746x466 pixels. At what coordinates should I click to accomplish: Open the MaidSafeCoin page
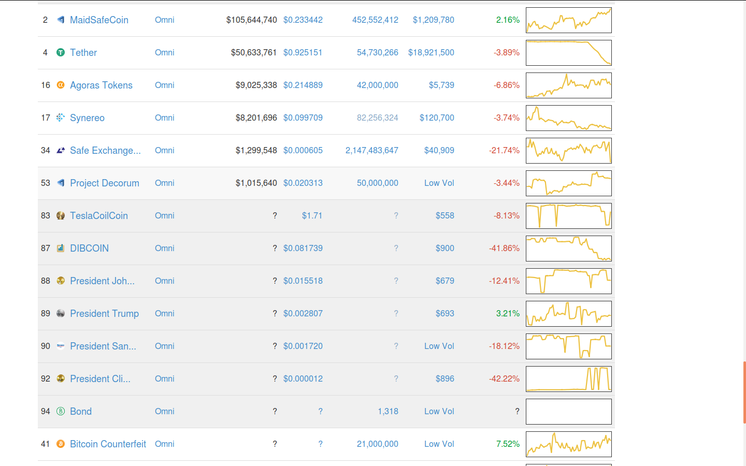coord(99,20)
